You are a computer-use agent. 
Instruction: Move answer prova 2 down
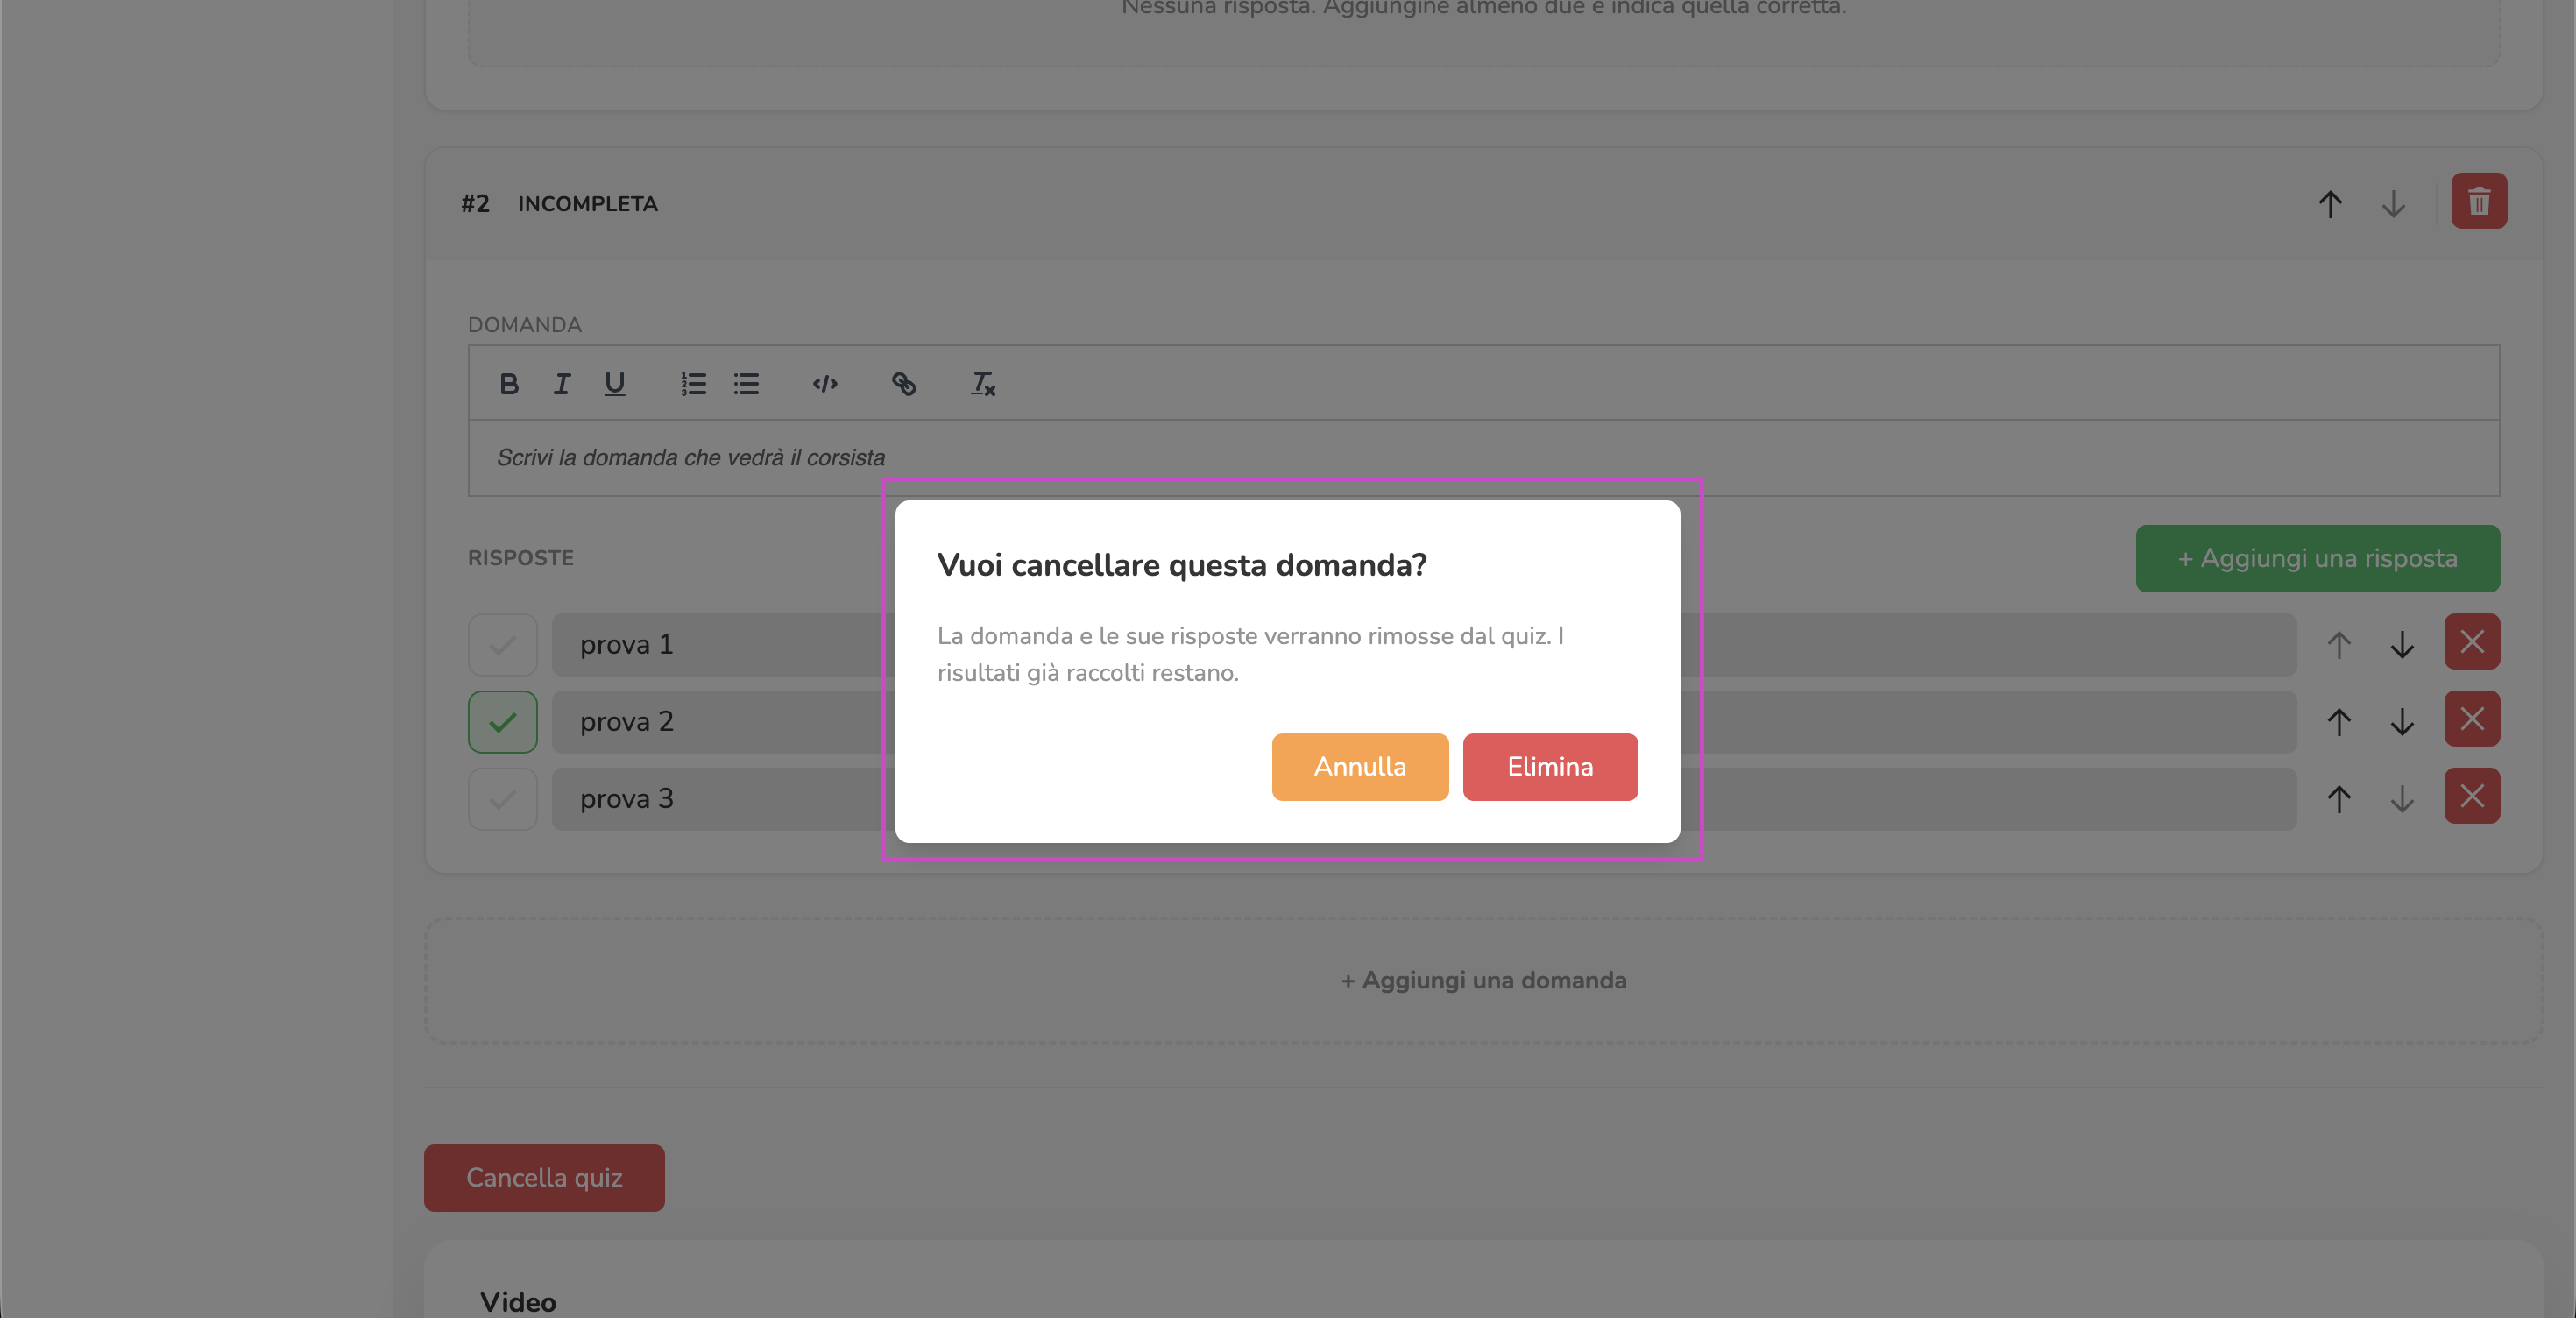[2402, 722]
